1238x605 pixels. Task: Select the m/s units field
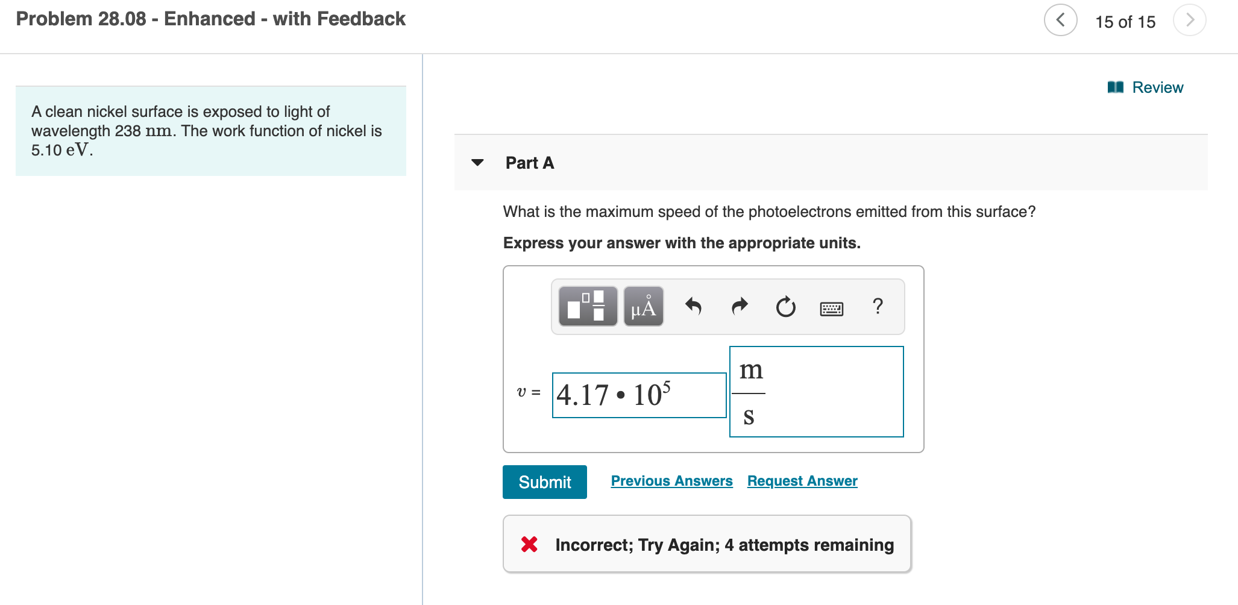pos(816,391)
